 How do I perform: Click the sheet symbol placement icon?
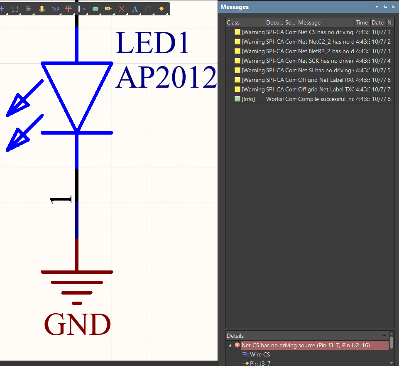(x=95, y=9)
